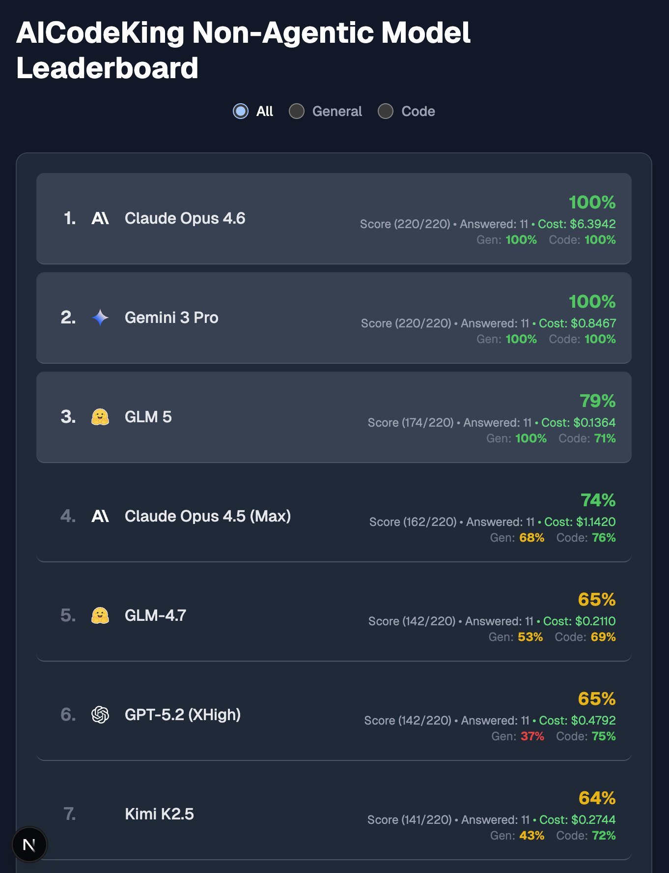The height and width of the screenshot is (873, 669).
Task: Click the hugging face emoji beside GLM 5
Action: pos(100,417)
